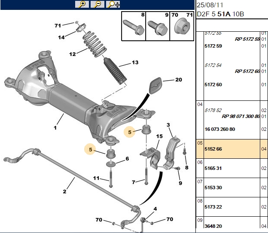Select part label 11 for the stud bolt
The width and height of the screenshot is (268, 233).
click(96, 178)
